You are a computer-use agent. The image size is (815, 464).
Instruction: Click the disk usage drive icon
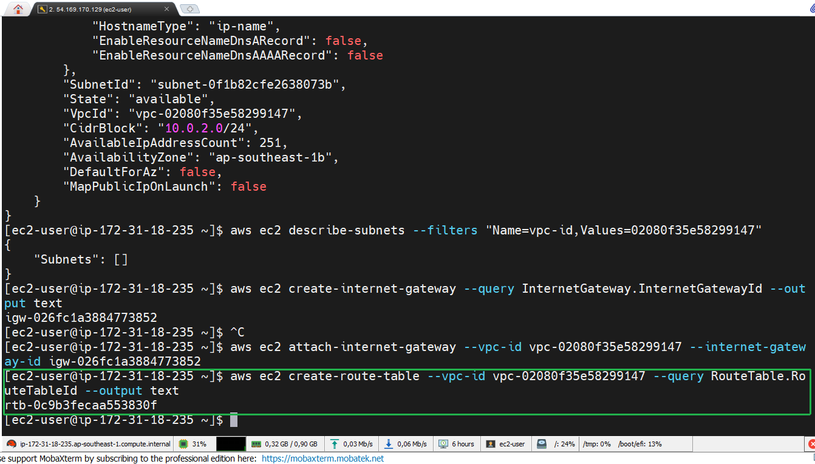[542, 444]
